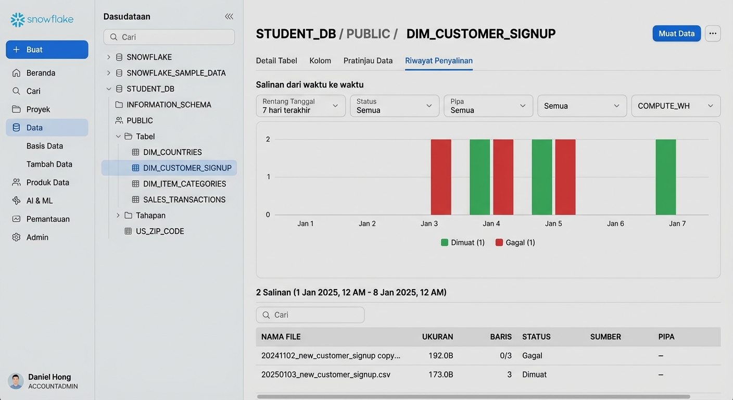Select the DIM_COUNTRIES table icon
733x400 pixels.
tap(135, 153)
